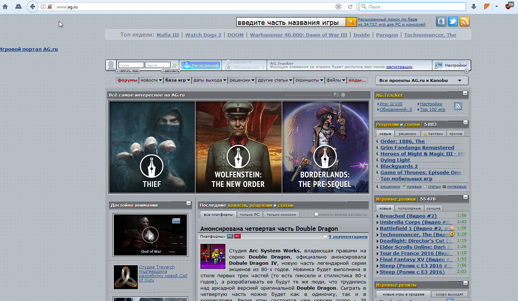Viewport: 518px width, 301px height.
Task: Open the VKontakte social icon
Action: click(x=441, y=22)
